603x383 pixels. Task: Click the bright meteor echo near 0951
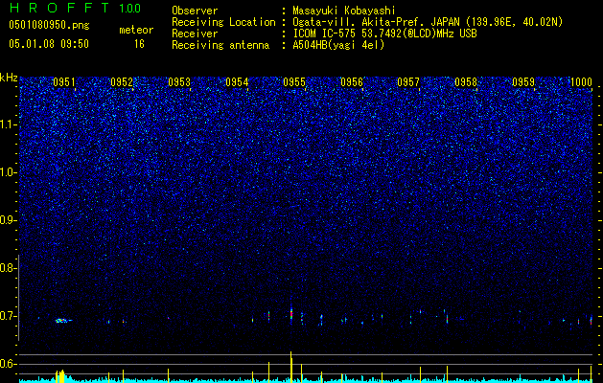pyautogui.click(x=62, y=321)
